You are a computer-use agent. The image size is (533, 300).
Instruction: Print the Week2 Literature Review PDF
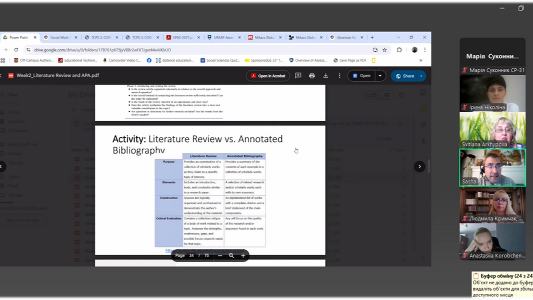tap(312, 76)
